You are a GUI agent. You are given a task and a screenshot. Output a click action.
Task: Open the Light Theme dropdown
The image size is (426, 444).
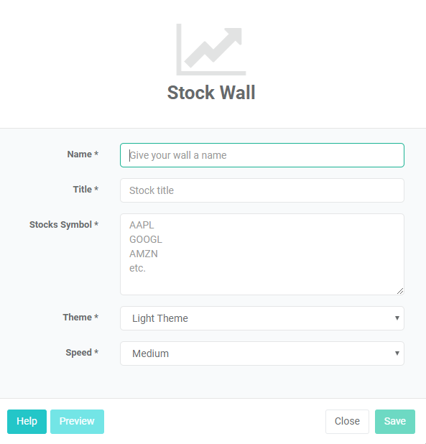(x=262, y=318)
